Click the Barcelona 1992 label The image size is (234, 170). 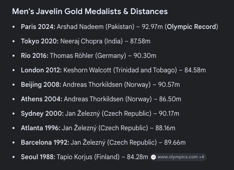[x=45, y=142]
